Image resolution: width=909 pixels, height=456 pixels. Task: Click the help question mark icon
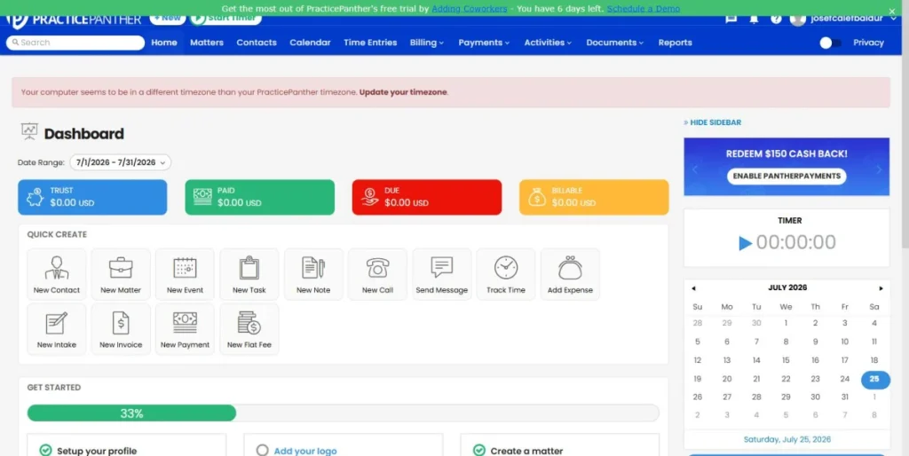tap(776, 19)
